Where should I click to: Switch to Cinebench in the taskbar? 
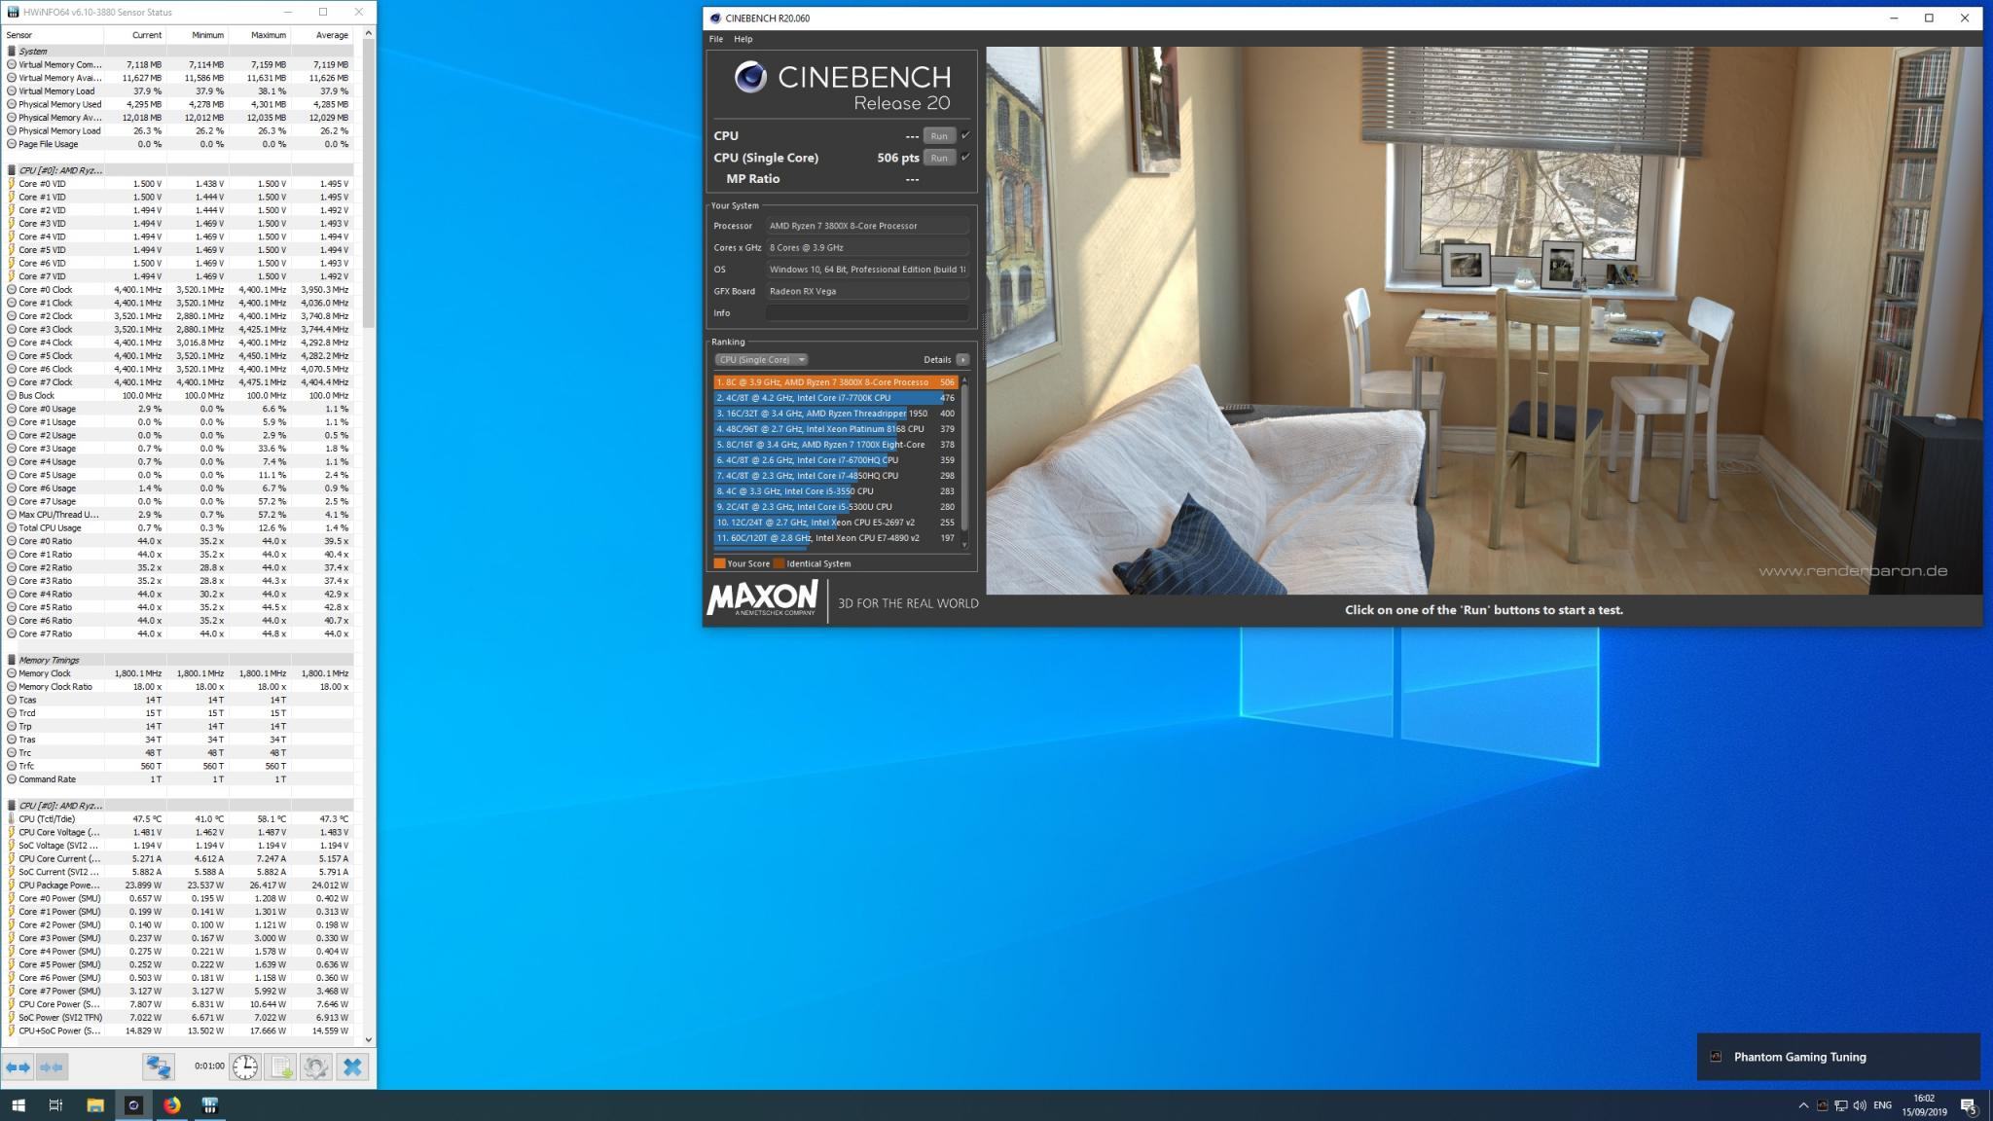pyautogui.click(x=133, y=1105)
